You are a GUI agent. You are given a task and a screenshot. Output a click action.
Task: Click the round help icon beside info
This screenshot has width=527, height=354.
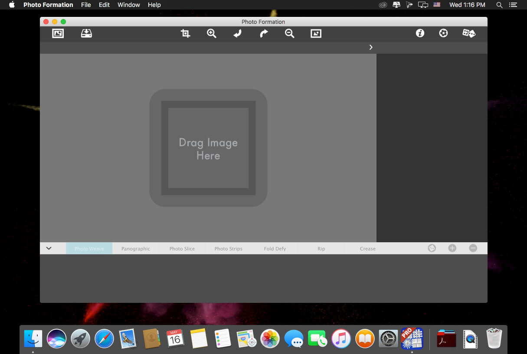tap(443, 33)
